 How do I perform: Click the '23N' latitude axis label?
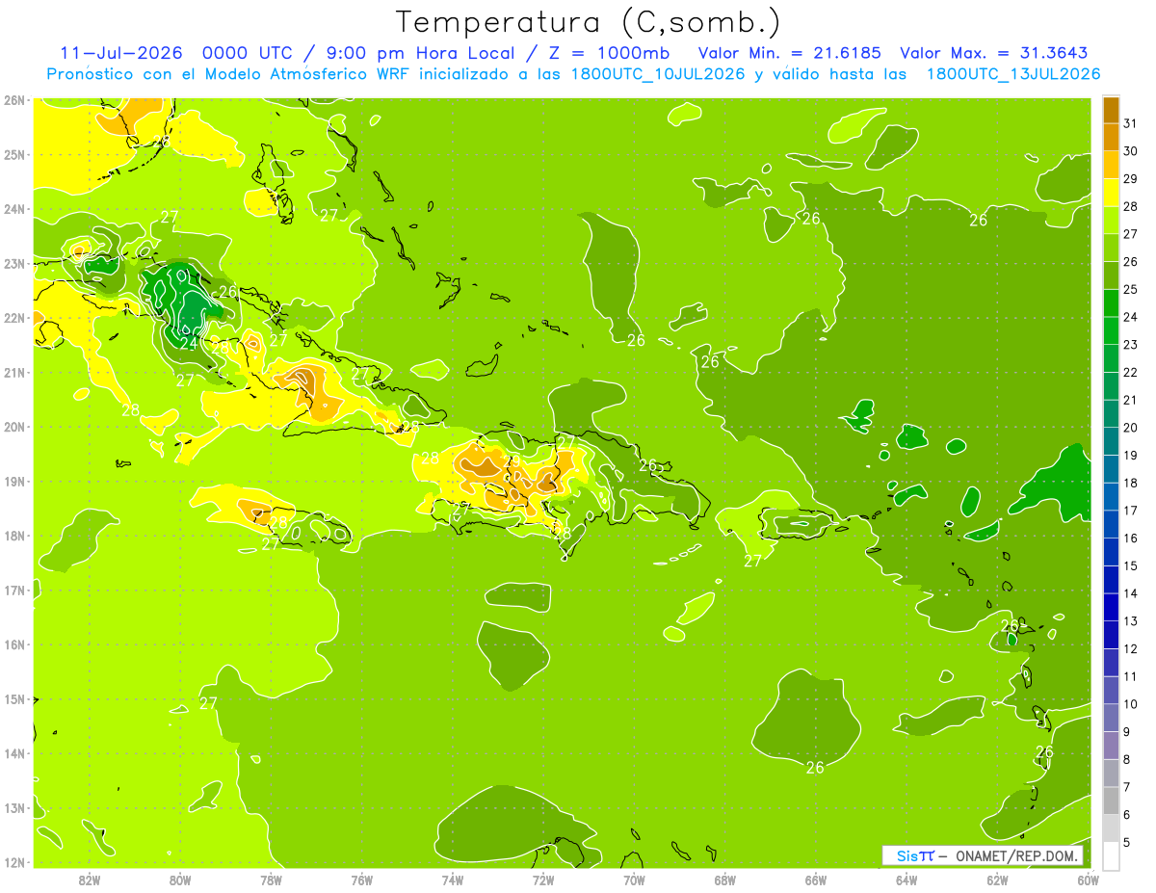14,264
